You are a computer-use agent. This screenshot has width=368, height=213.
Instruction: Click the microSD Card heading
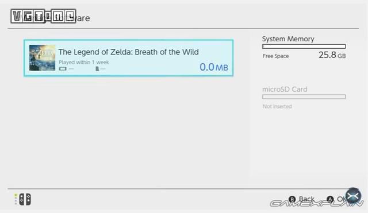285,90
